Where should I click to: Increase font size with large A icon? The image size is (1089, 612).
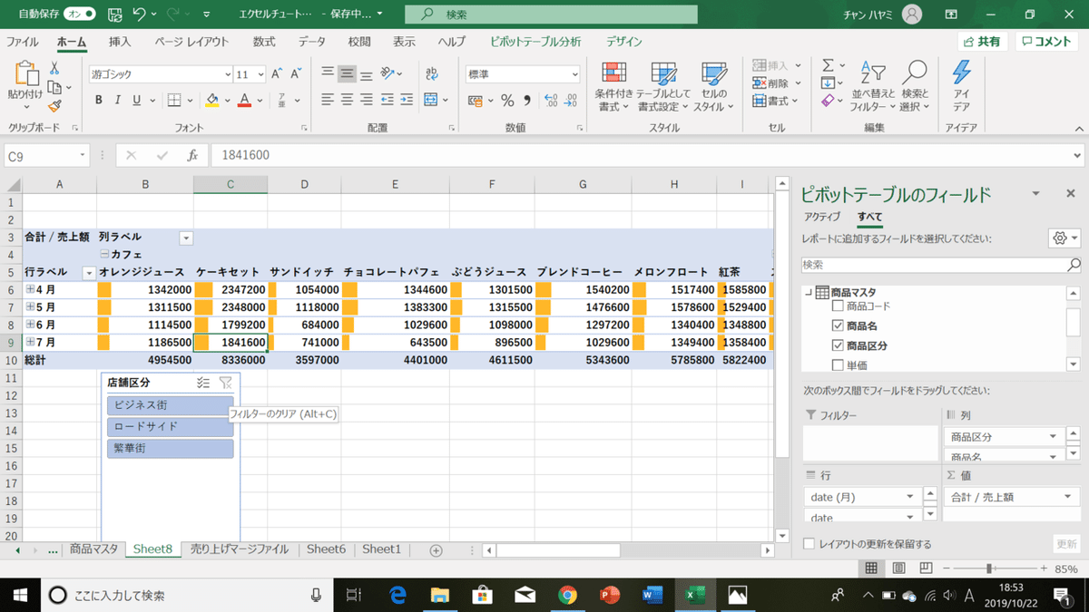pyautogui.click(x=278, y=74)
